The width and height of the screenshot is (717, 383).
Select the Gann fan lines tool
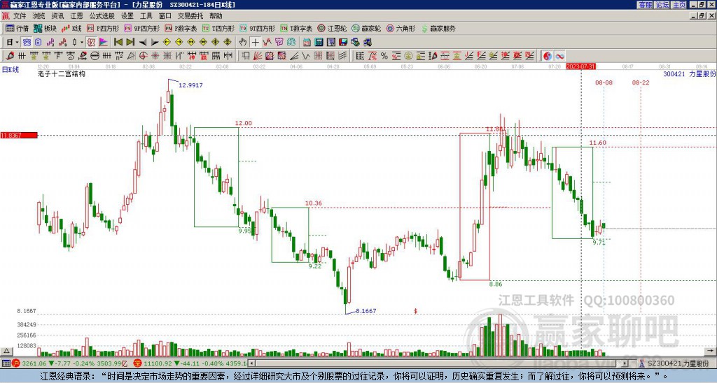point(258,56)
